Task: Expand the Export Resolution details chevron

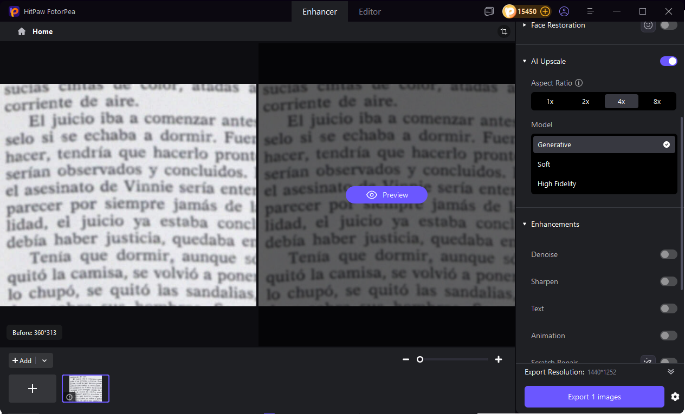Action: point(671,372)
